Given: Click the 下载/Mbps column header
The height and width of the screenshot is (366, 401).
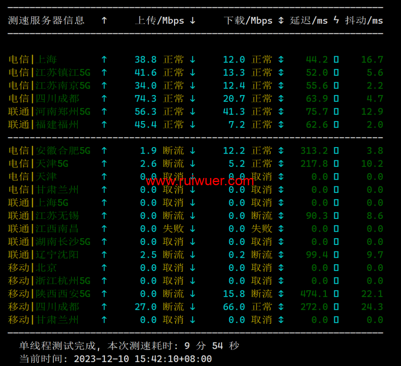Looking at the screenshot, I should point(248,20).
